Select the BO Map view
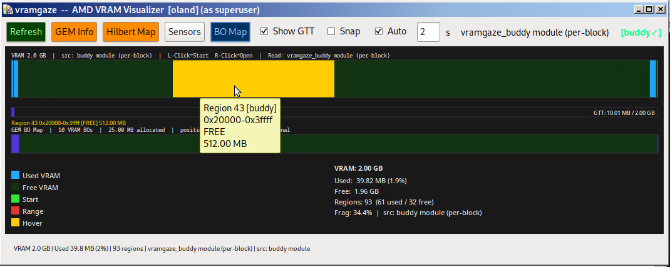 (230, 32)
